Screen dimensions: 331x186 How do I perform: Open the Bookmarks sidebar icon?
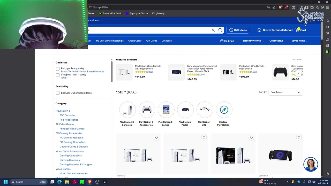click(327, 39)
